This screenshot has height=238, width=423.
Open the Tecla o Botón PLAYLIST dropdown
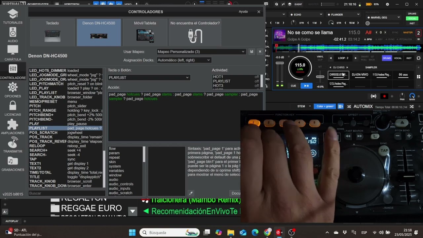(x=149, y=77)
